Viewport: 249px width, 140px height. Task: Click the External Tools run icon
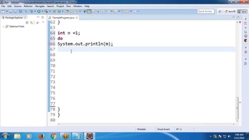(46, 11)
